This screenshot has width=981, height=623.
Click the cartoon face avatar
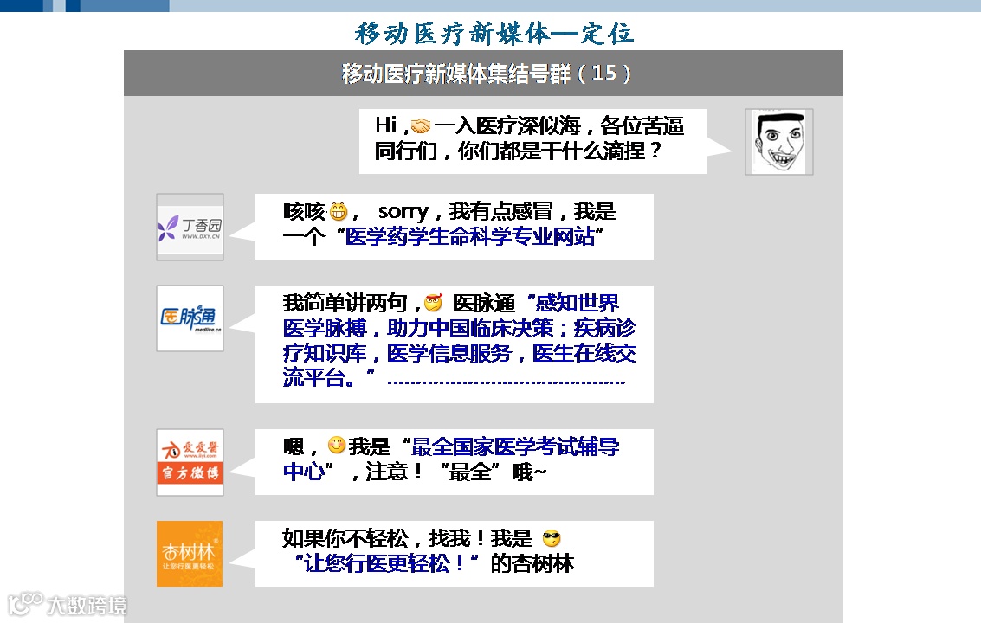tap(779, 142)
